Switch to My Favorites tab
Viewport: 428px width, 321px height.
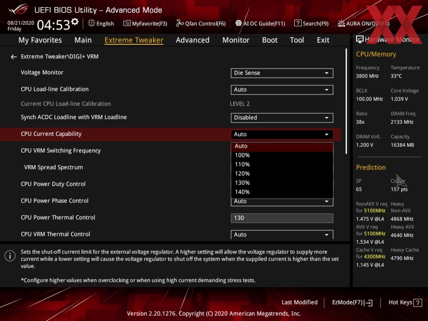click(40, 40)
